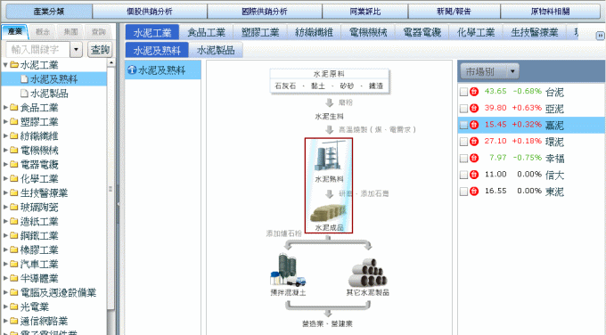Image resolution: width=606 pixels, height=335 pixels.
Task: Click the info icon beside 水泥及熟料
Action: click(x=132, y=69)
